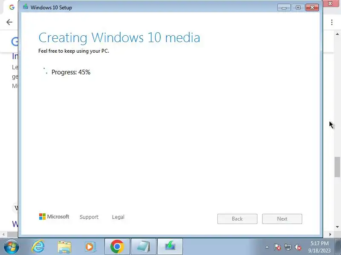Click Chrome's back arrow behind the Setup window
Image resolution: width=341 pixels, height=255 pixels.
[x=9, y=22]
